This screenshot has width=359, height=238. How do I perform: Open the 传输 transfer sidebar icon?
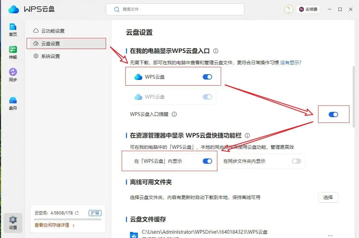(13, 53)
